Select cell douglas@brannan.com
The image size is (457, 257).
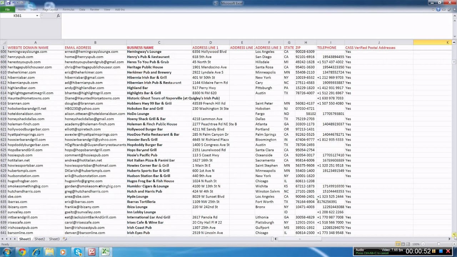point(95,104)
